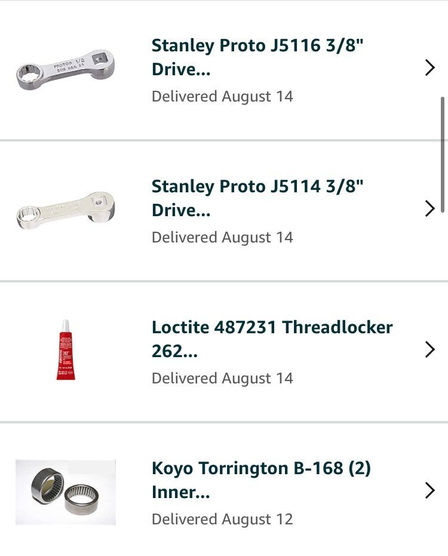This screenshot has width=448, height=556.
Task: Click the vertical scrollbar on the right edge
Action: (x=443, y=154)
